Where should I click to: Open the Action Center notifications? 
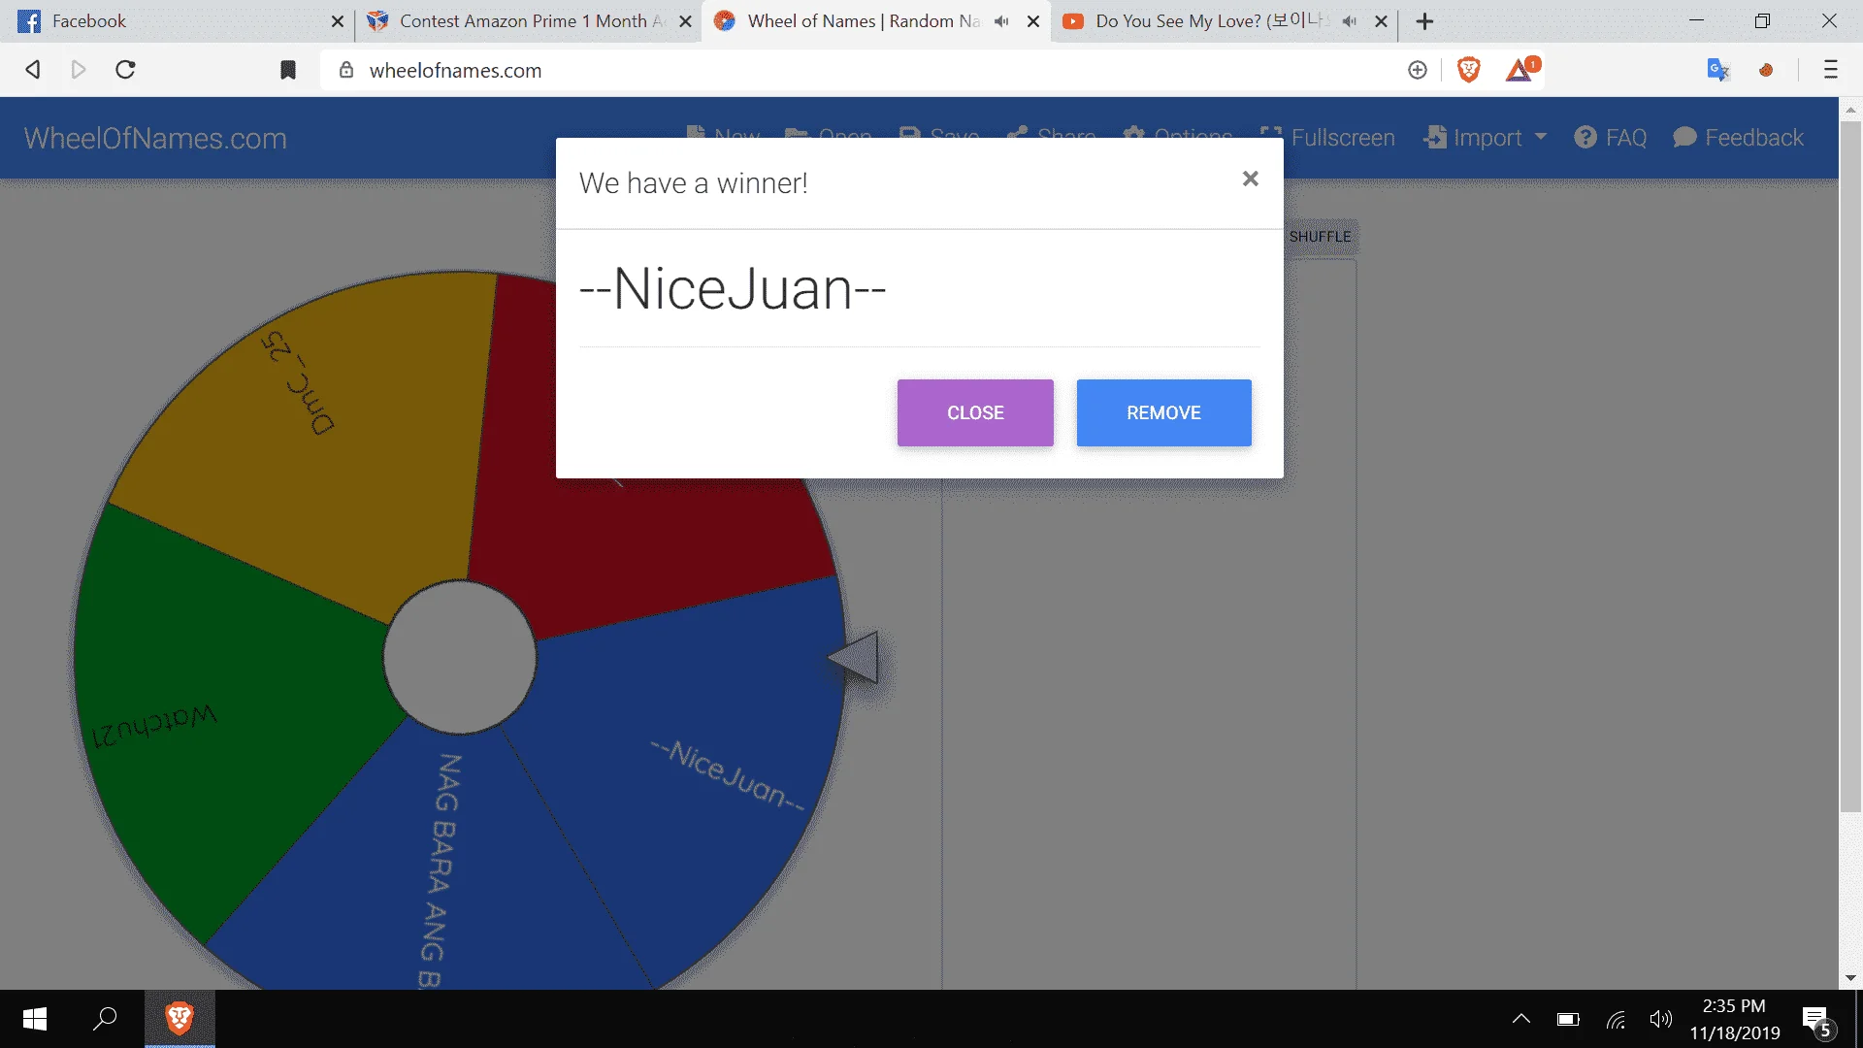click(x=1818, y=1021)
